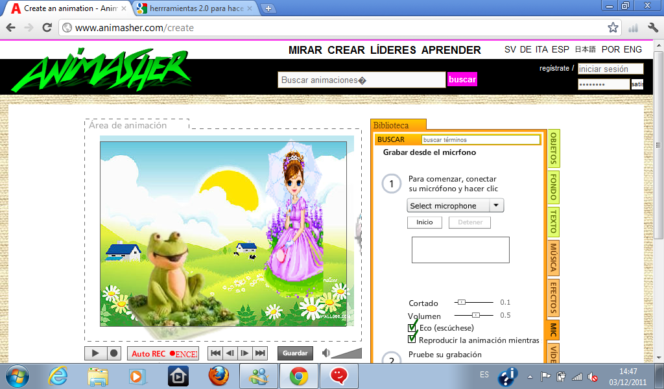This screenshot has height=389, width=664.
Task: Step back one frame
Action: tap(230, 353)
